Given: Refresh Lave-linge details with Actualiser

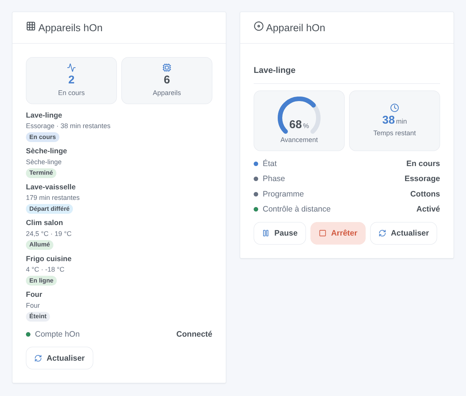Looking at the screenshot, I should pos(403,233).
